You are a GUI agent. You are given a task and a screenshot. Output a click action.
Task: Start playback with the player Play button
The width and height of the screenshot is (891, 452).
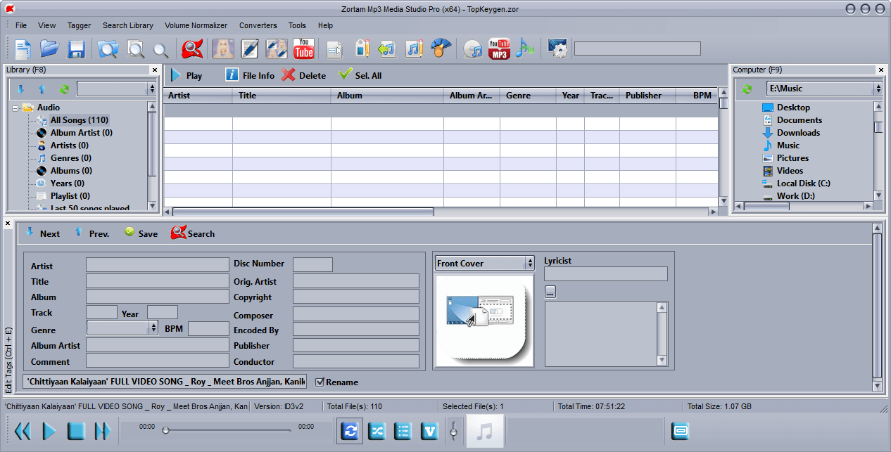coord(49,431)
